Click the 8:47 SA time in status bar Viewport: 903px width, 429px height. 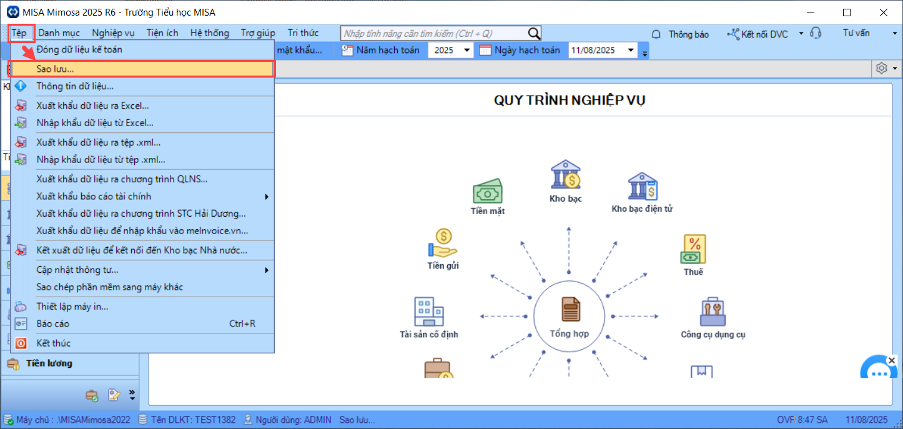[x=812, y=420]
